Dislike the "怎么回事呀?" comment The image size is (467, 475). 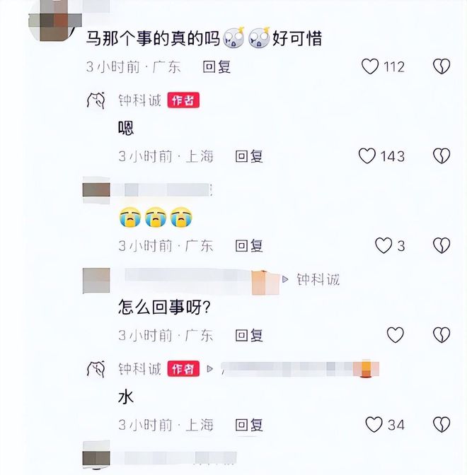[442, 335]
